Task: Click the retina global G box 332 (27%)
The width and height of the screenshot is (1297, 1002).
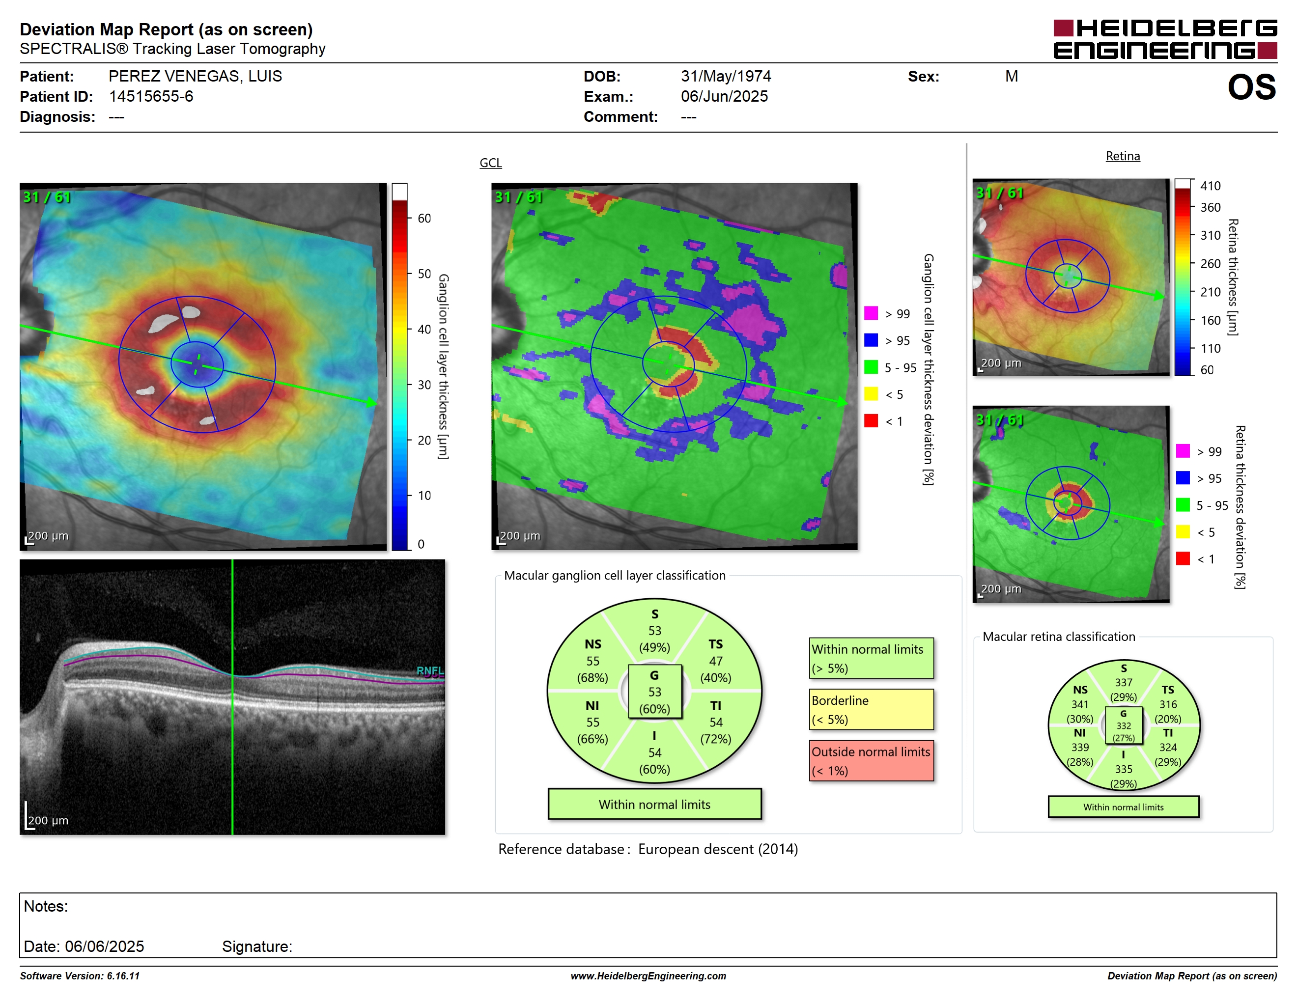Action: [x=1124, y=725]
